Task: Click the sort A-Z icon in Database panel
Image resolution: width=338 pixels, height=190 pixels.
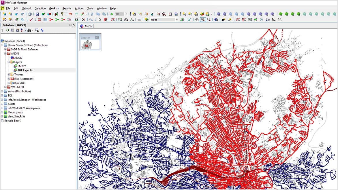Action: (x=22, y=29)
